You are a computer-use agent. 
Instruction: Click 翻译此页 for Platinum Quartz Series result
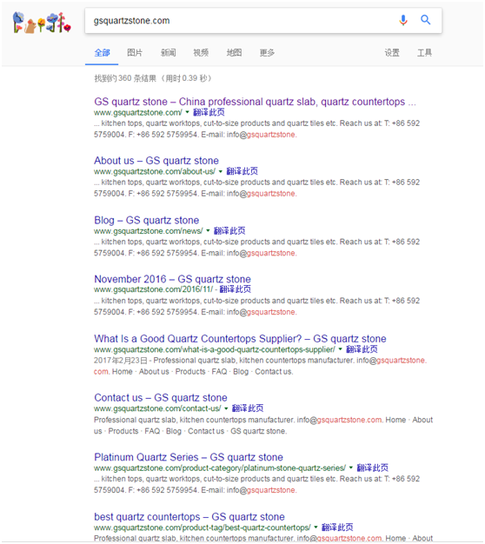(373, 468)
